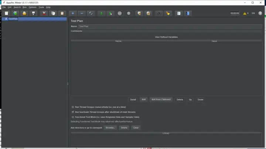Click the Paste clipboard icon

(x=62, y=13)
